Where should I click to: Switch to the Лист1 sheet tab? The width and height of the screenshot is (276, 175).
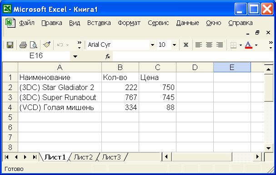(55, 157)
